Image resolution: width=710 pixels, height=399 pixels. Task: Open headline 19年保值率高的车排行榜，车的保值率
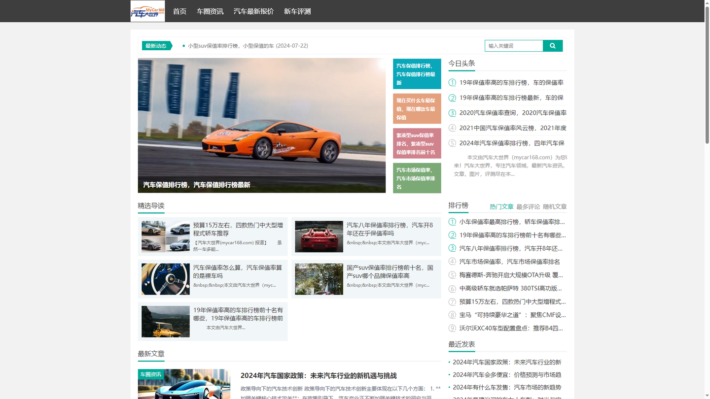[511, 83]
